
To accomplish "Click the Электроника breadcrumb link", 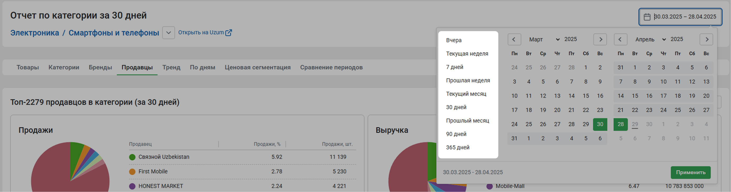I will tap(35, 33).
